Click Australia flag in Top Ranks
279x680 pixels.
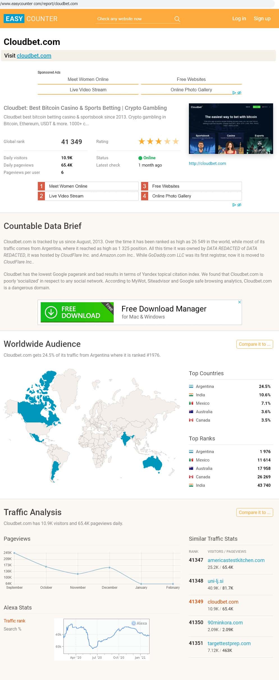point(191,469)
